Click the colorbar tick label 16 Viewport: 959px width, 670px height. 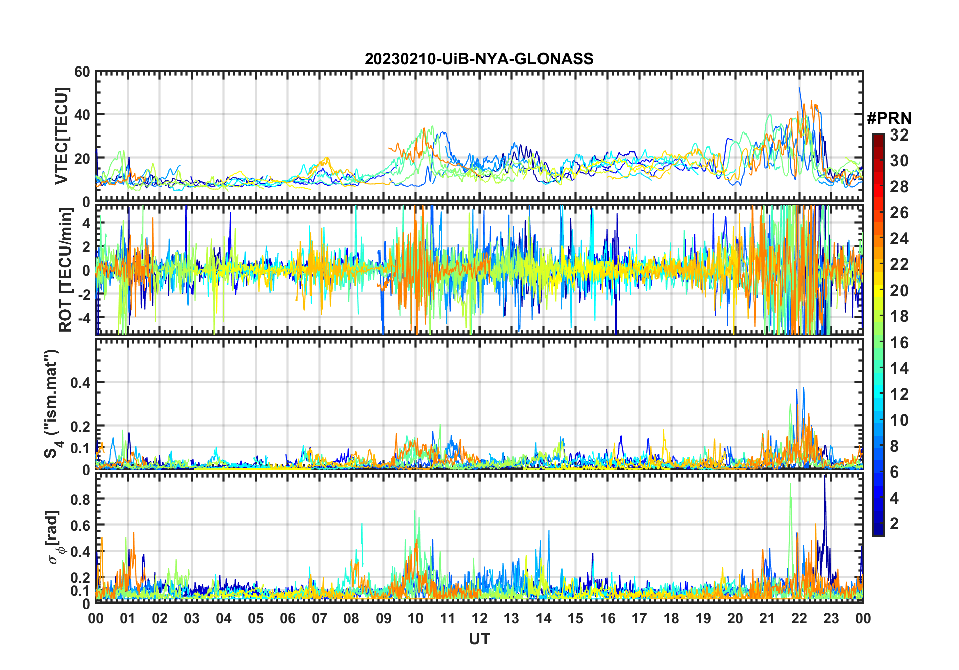click(x=899, y=343)
